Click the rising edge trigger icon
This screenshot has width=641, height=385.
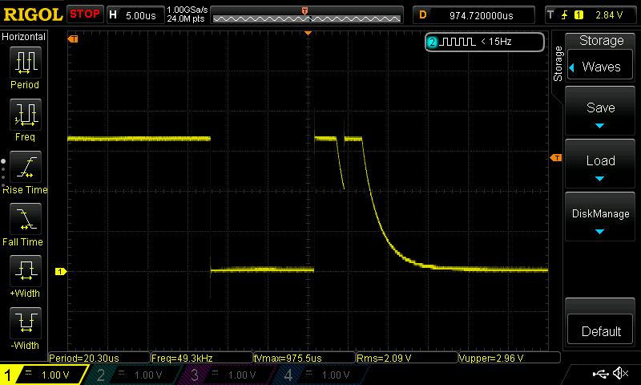pos(565,15)
